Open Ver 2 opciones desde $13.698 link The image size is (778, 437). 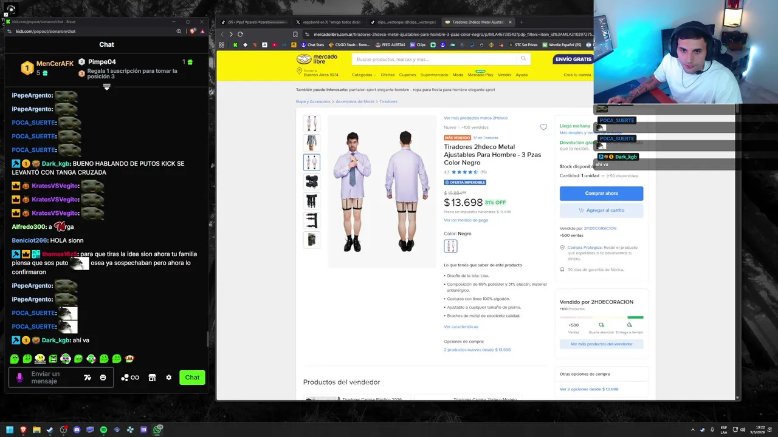589,389
